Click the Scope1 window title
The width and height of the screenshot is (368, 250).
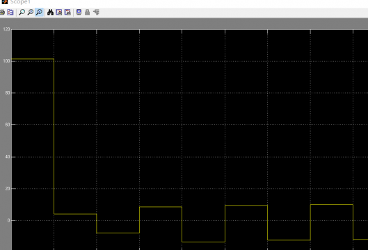tap(20, 2)
